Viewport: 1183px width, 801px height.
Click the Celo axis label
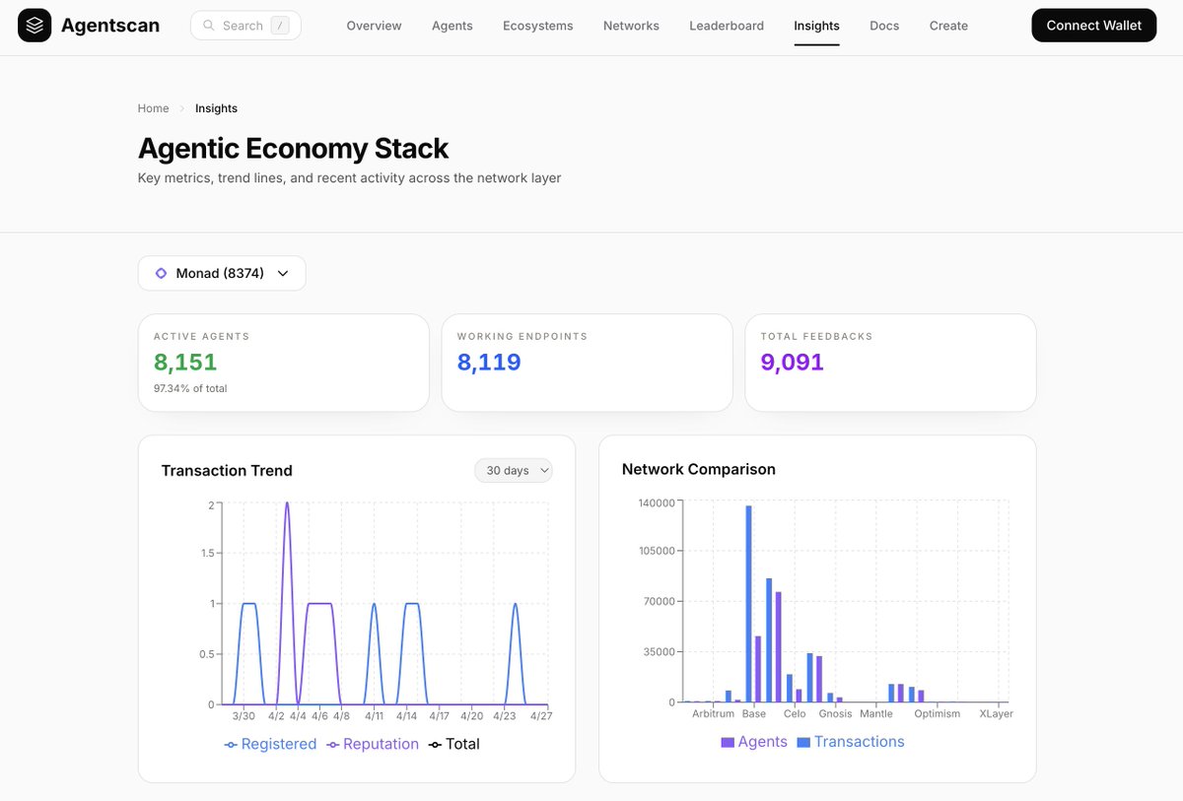point(795,713)
